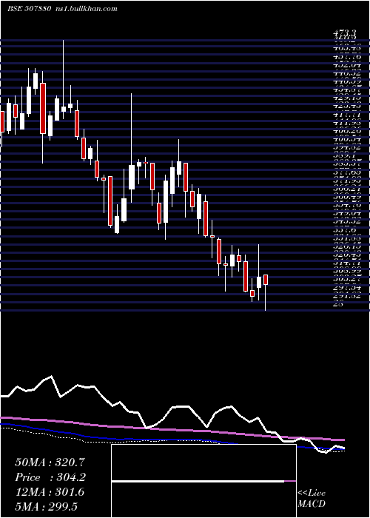The width and height of the screenshot is (370, 518).
Task: Click the 291.82 price axis label
Action: 349,296
